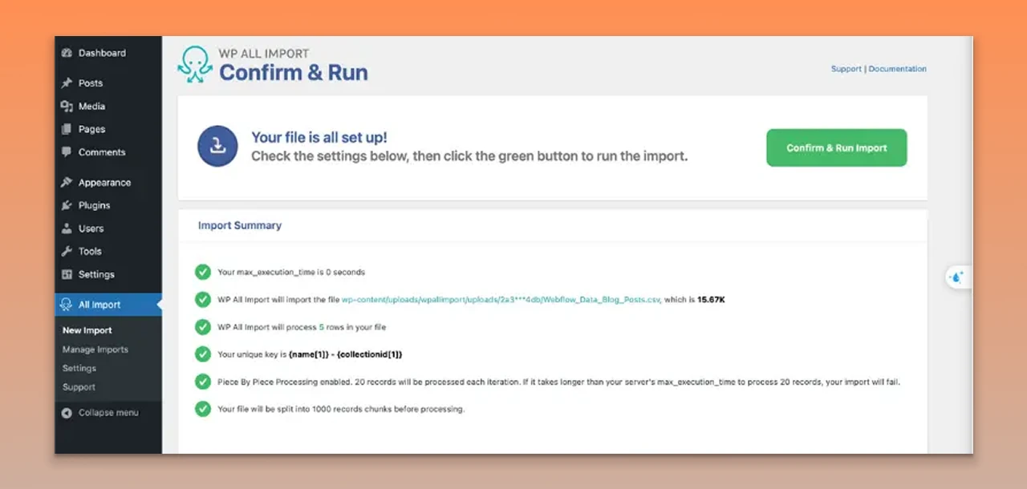
Task: Click the WP All Import octopus logo
Action: (x=195, y=65)
